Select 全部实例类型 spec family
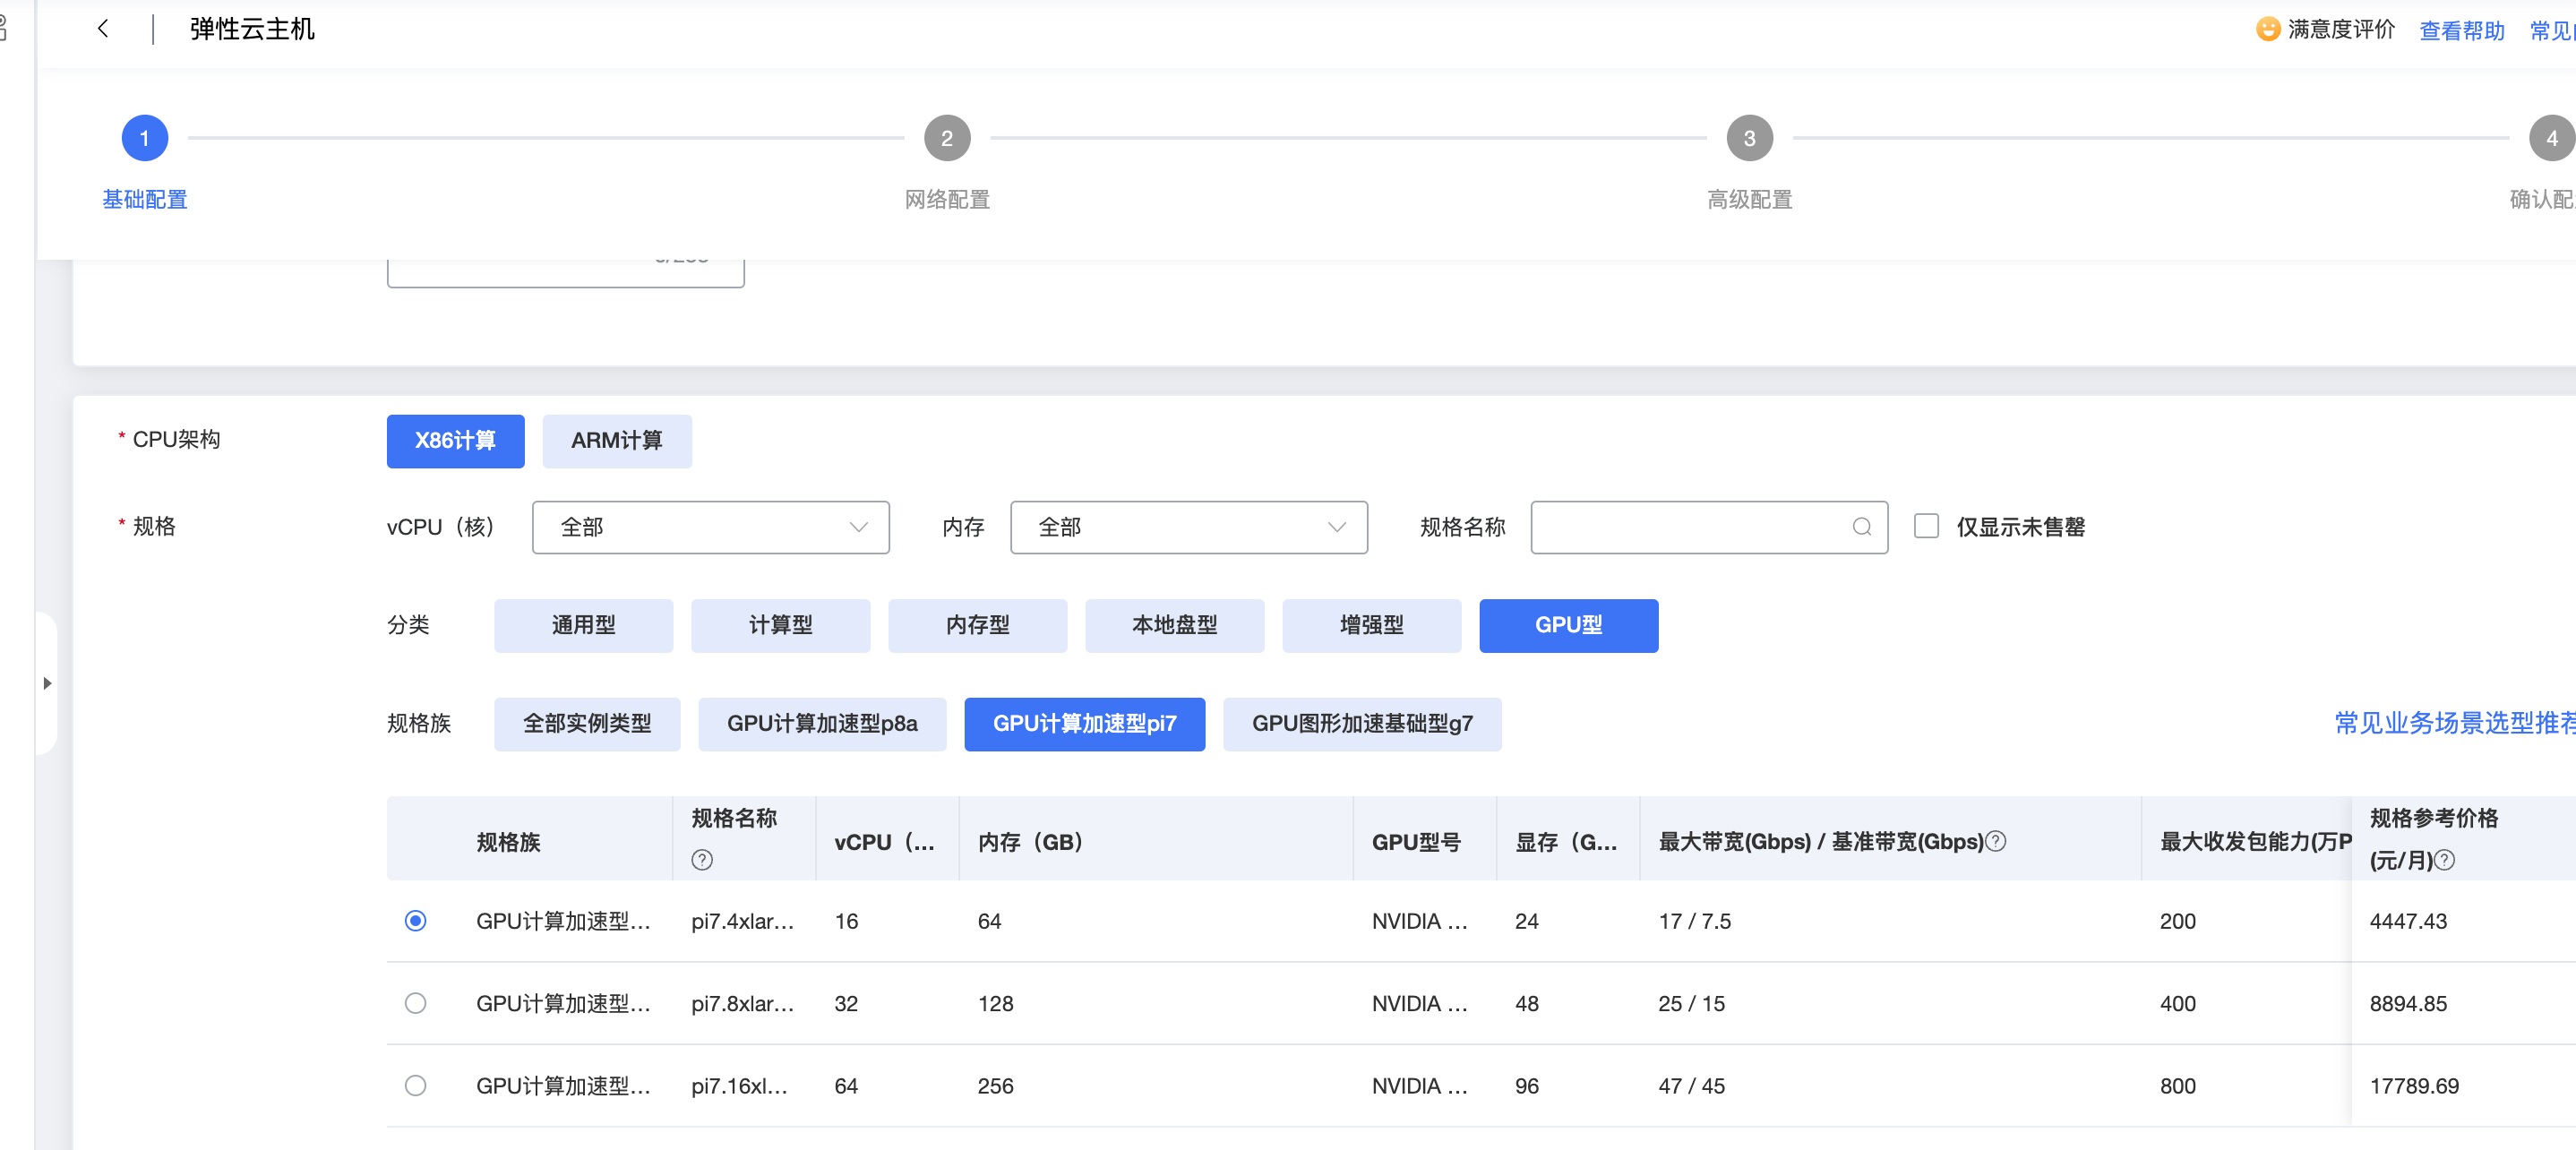This screenshot has width=2576, height=1150. [x=587, y=724]
